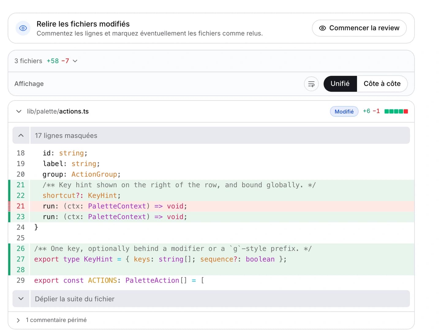Click line number 24 in gutter
The image size is (441, 331).
tap(21, 227)
